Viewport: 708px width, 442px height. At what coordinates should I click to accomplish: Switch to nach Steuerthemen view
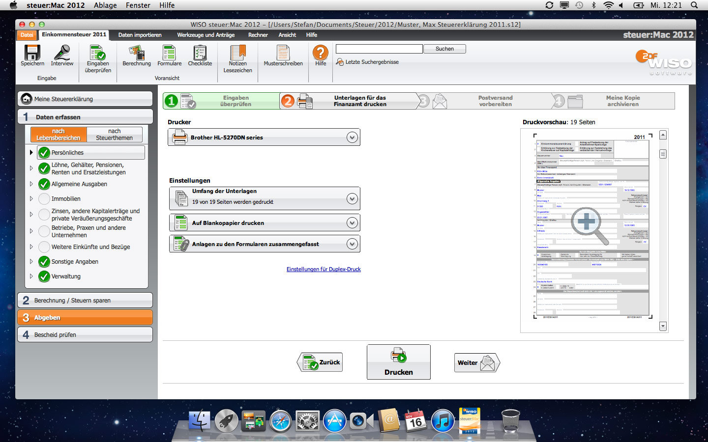tap(114, 135)
